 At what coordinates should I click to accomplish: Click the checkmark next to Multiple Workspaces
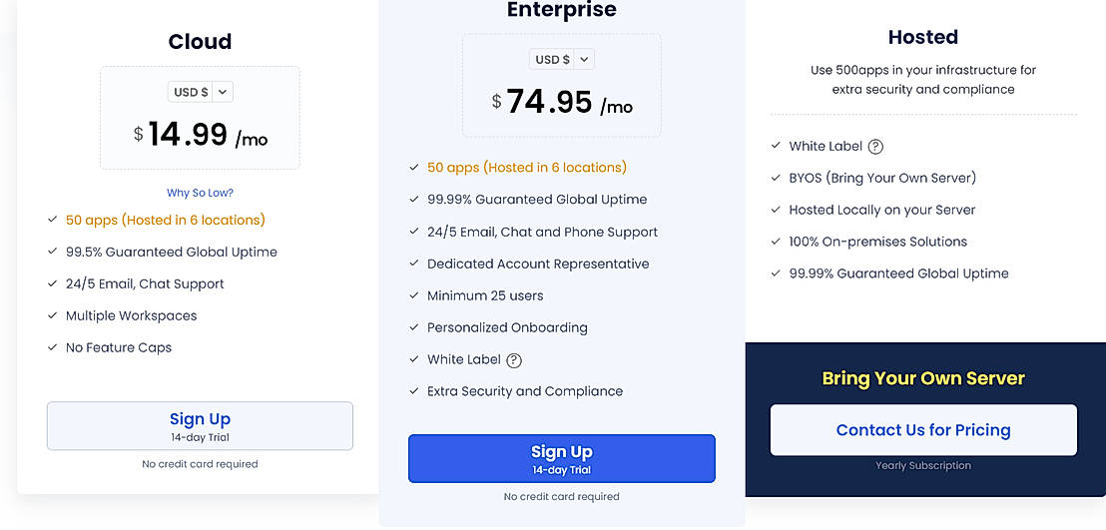coord(52,315)
